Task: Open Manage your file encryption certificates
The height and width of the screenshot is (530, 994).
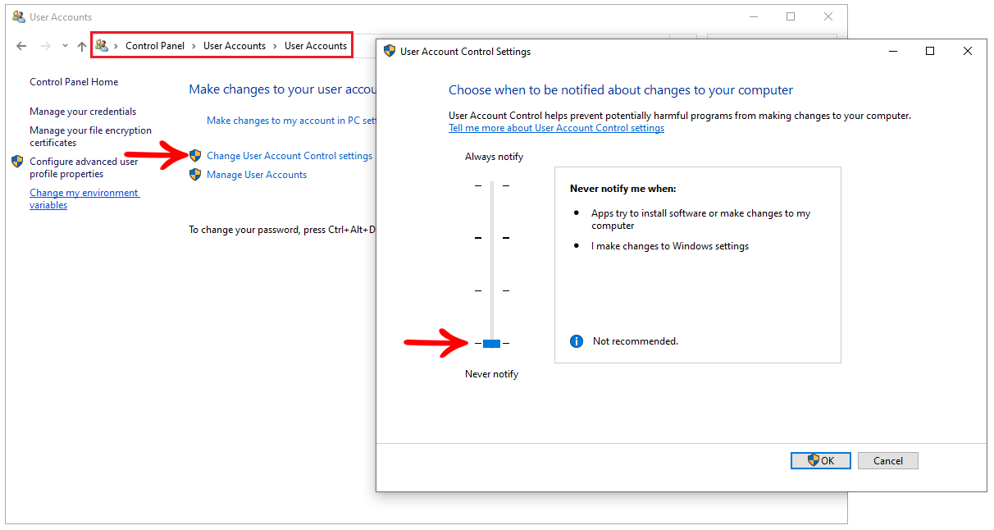Action: (90, 136)
